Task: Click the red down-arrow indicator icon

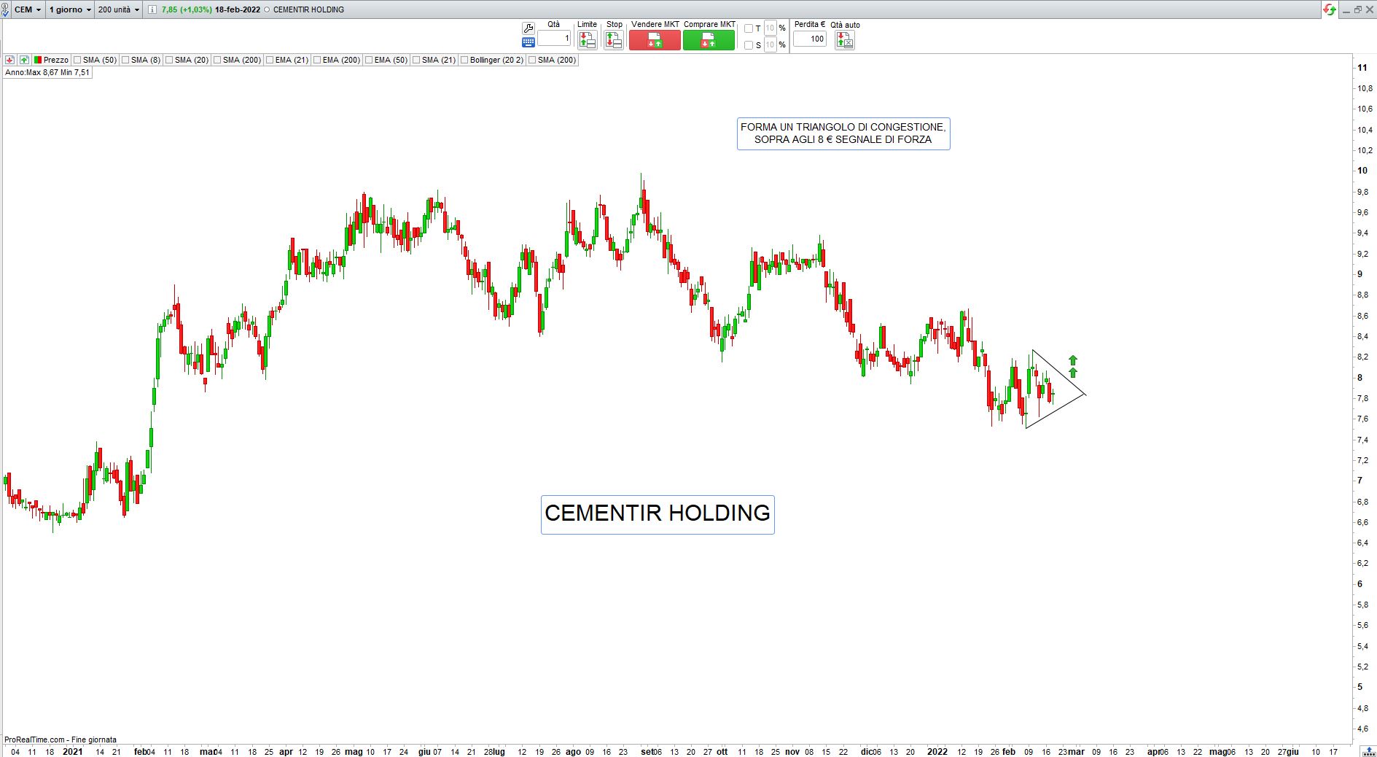Action: click(10, 60)
